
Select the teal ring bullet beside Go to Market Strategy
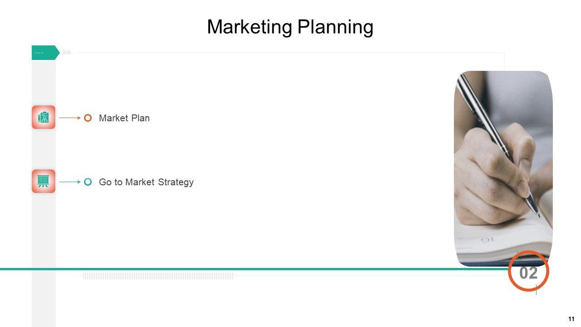point(88,182)
